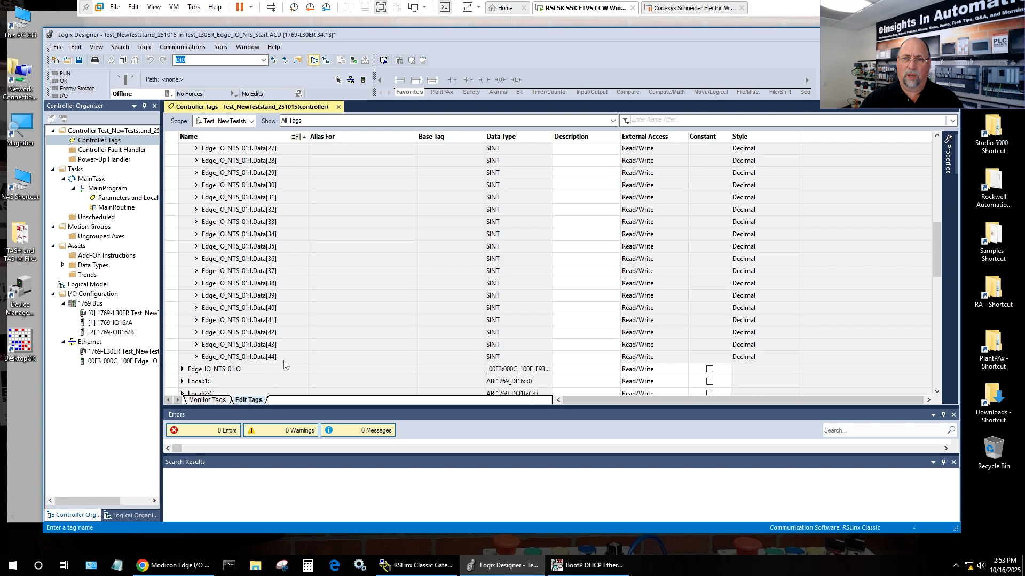Click the 0 Warnings filter button

[x=281, y=430]
